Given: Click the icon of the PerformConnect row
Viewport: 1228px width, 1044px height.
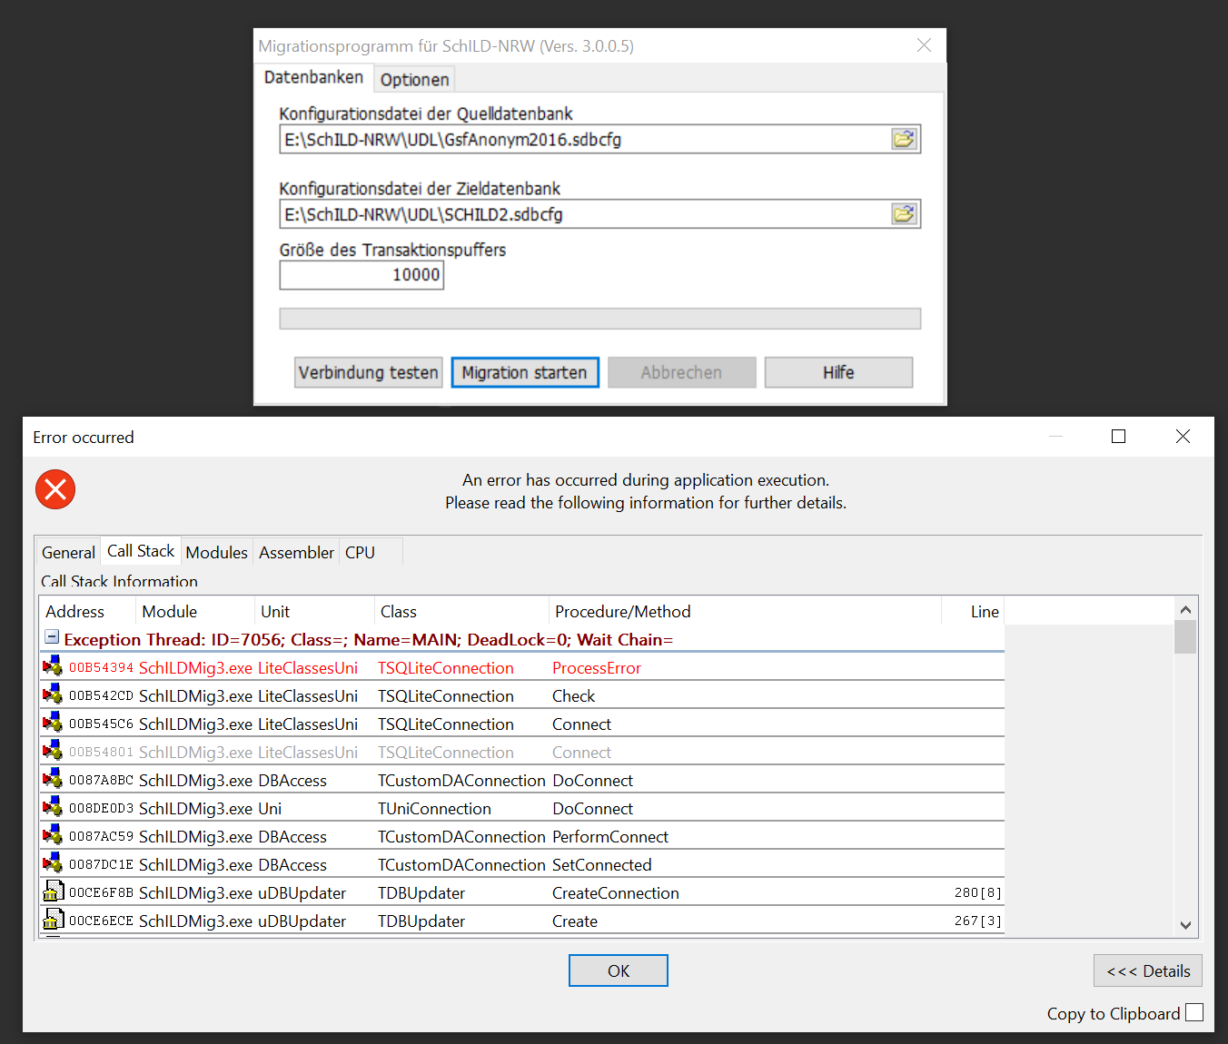Looking at the screenshot, I should click(53, 836).
